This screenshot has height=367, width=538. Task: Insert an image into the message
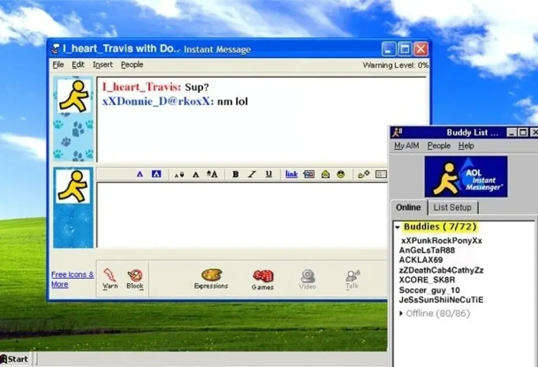[308, 174]
